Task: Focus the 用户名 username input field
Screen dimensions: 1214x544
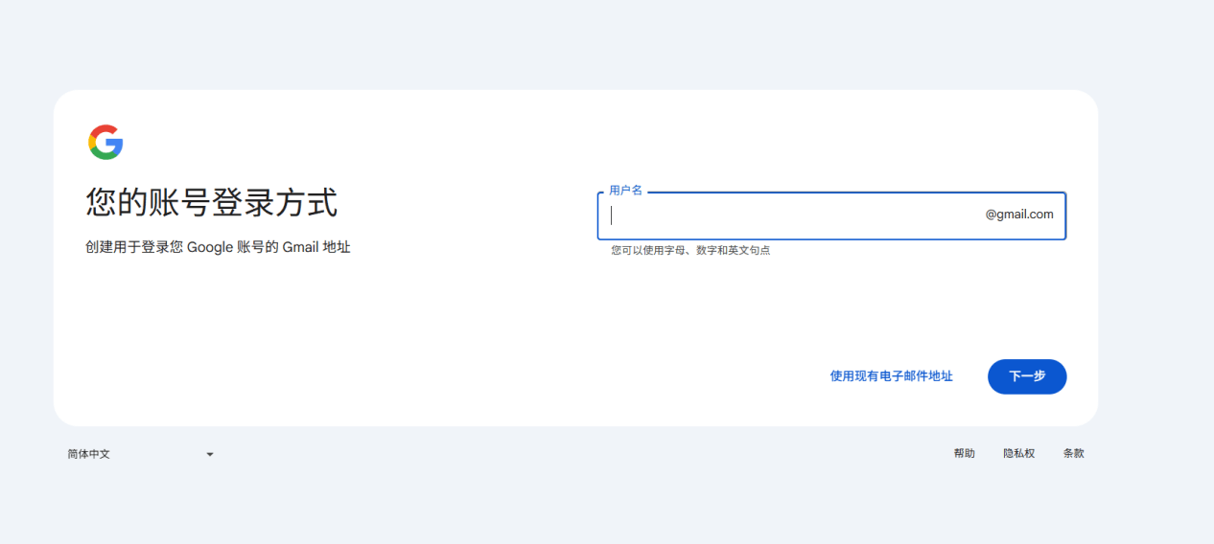Action: click(x=831, y=215)
